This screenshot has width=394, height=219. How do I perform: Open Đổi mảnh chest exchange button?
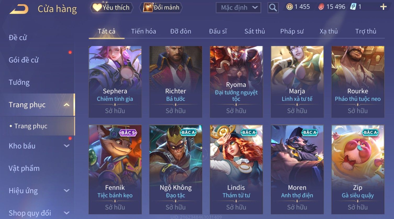click(x=161, y=7)
